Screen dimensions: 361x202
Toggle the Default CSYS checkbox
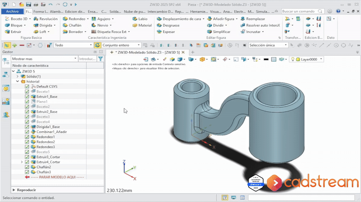(x=27, y=87)
